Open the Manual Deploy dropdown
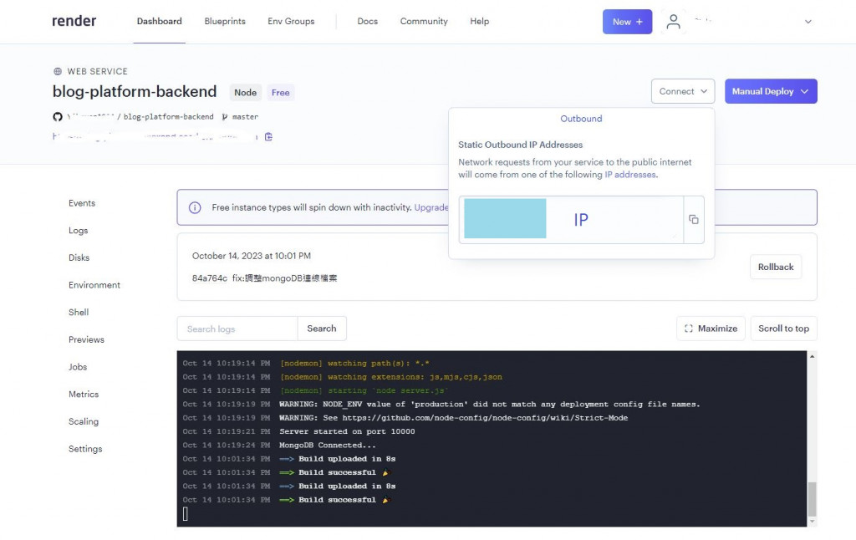Screen dimensions: 856x540 tap(770, 91)
